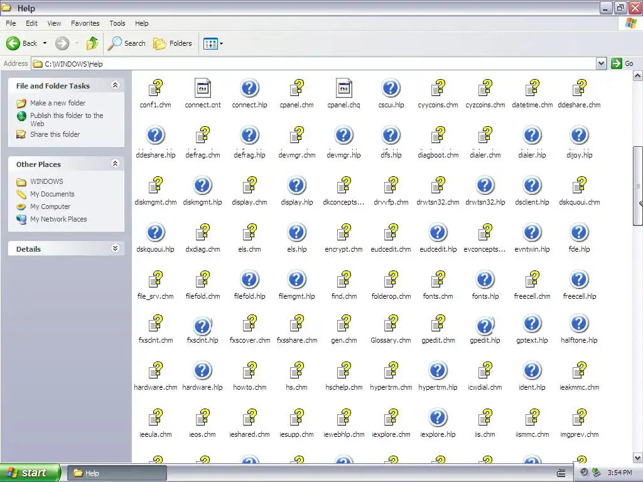Click the taskbar clock showing 3:54 PM
This screenshot has width=643, height=482.
point(620,473)
